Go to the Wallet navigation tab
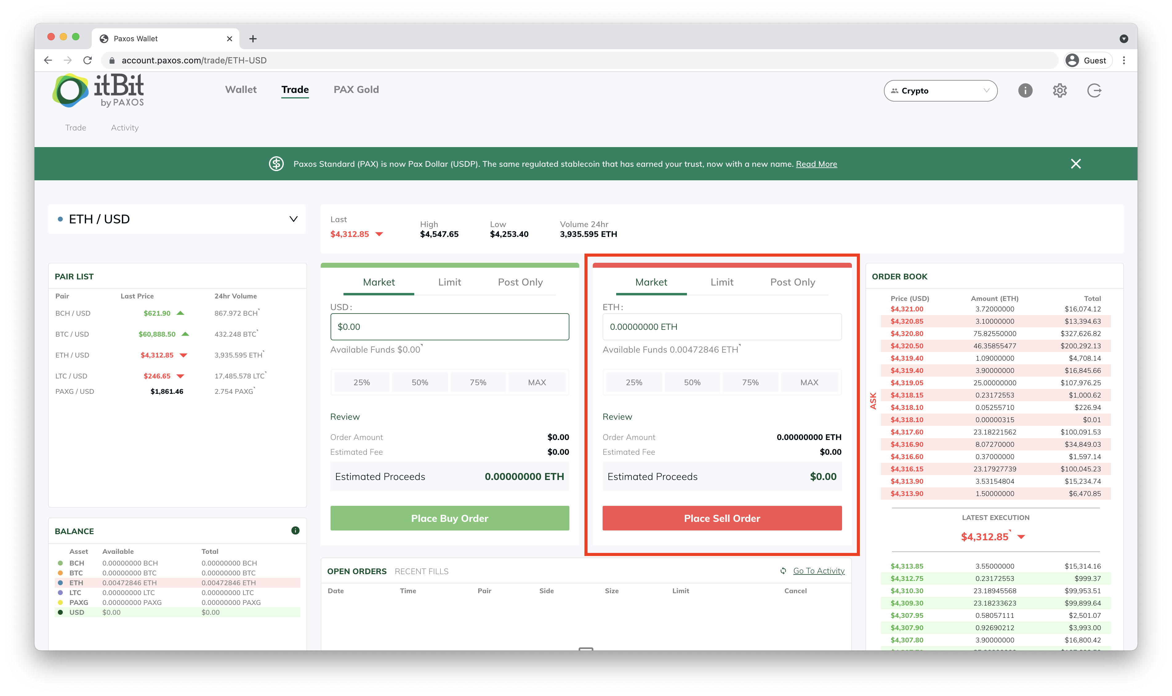The height and width of the screenshot is (696, 1172). click(x=241, y=90)
